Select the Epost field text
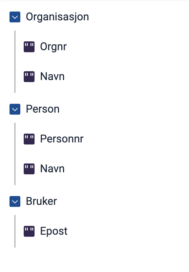189x272 pixels. coord(54,232)
